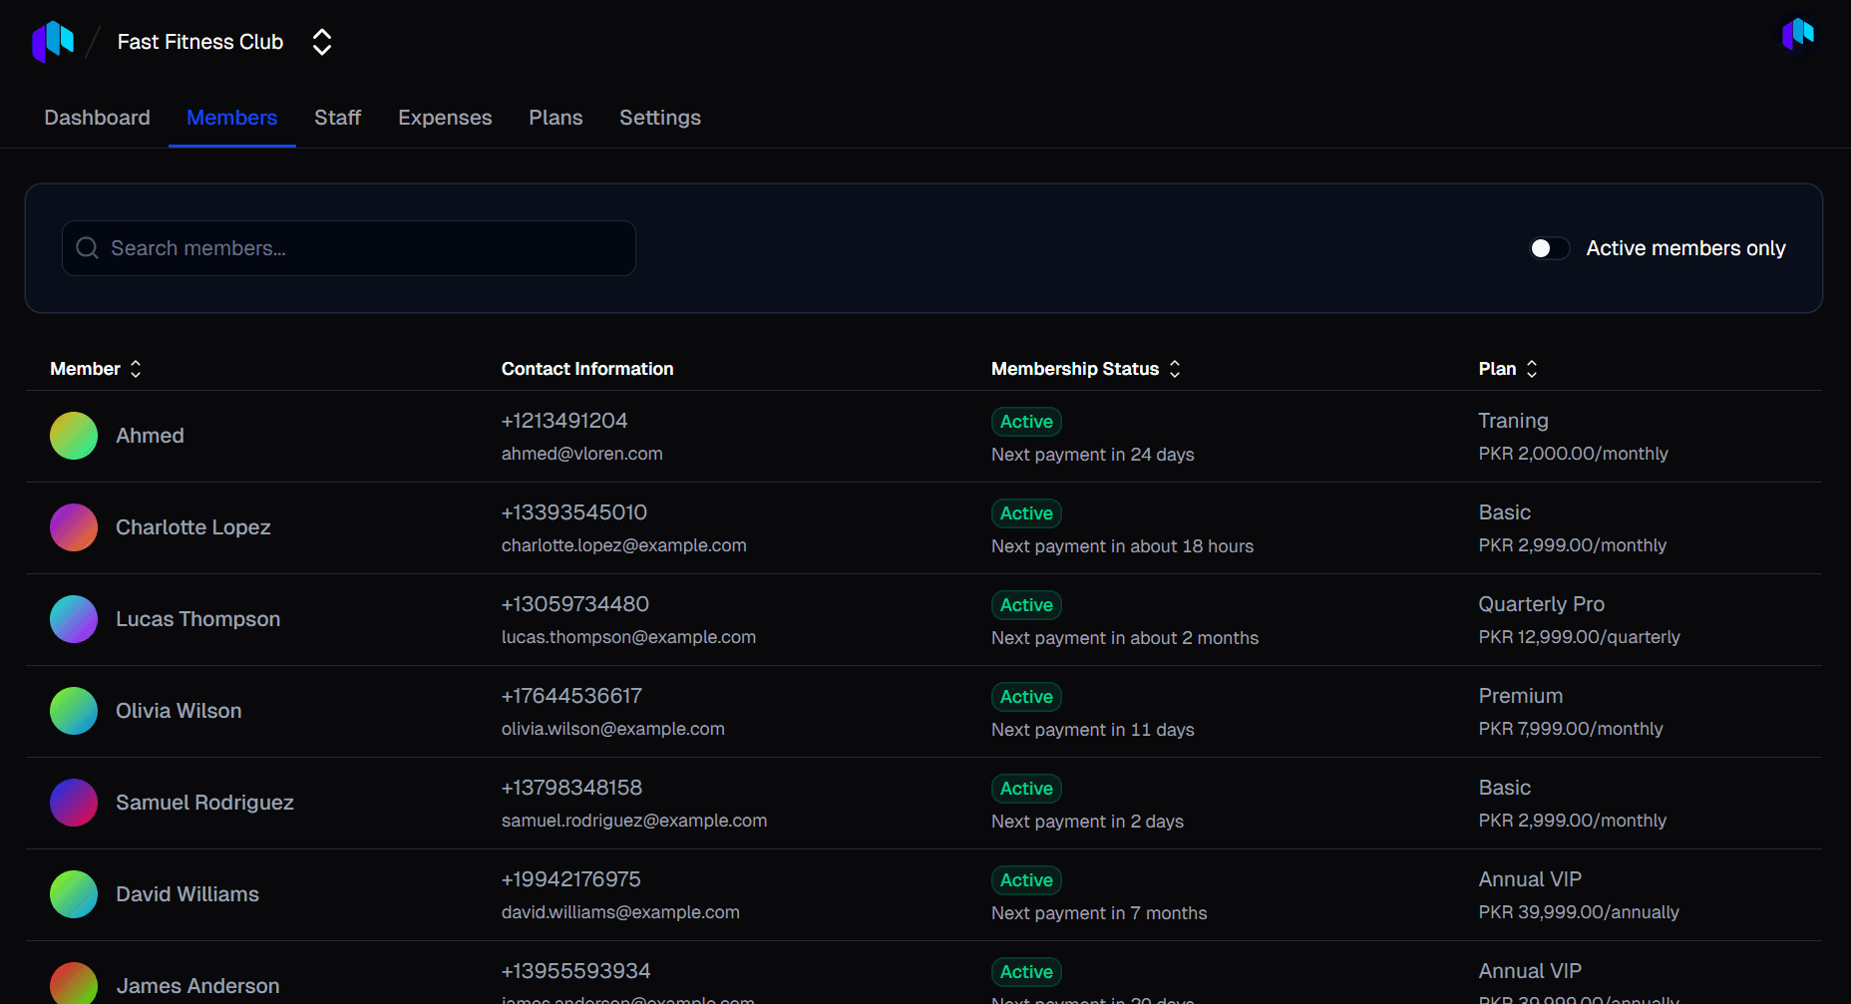Enable the Active members only toggle
1851x1004 pixels.
pyautogui.click(x=1548, y=248)
